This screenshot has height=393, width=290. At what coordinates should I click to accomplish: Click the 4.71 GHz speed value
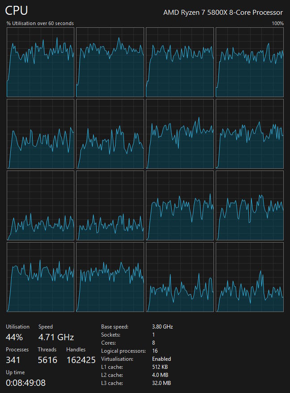(x=56, y=337)
